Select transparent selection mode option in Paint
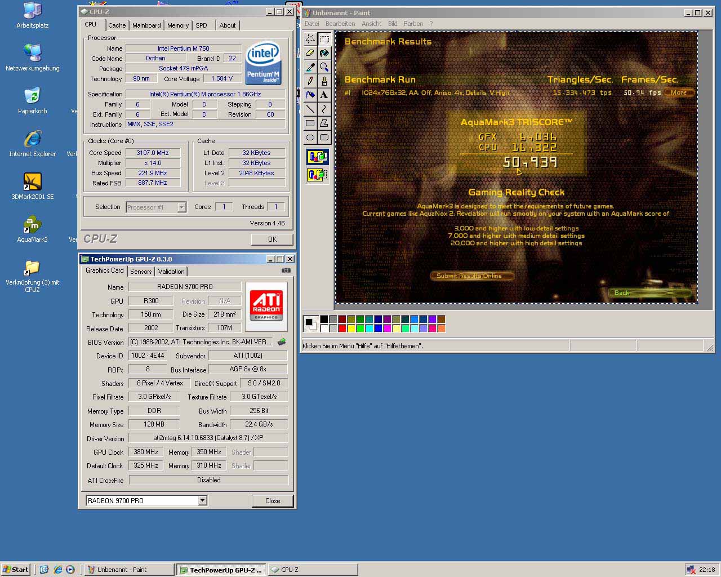Viewport: 721px width, 577px height. click(x=317, y=175)
